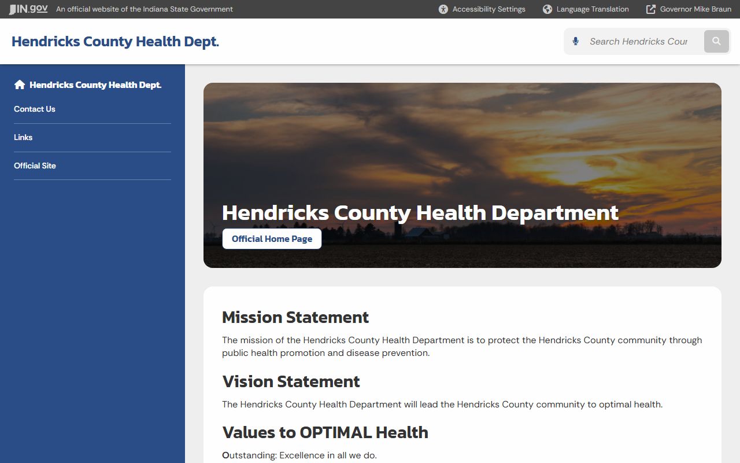
Task: Click the Vision Statement heading
Action: tap(291, 381)
